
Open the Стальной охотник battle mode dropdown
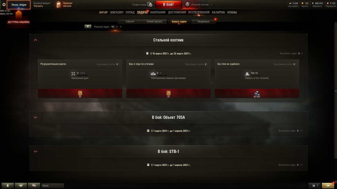[x=199, y=4]
